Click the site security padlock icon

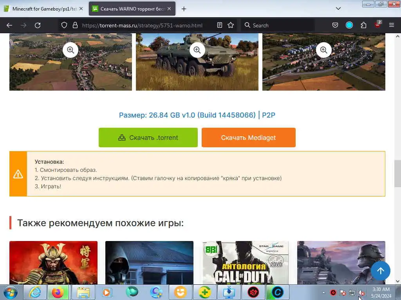(x=75, y=25)
